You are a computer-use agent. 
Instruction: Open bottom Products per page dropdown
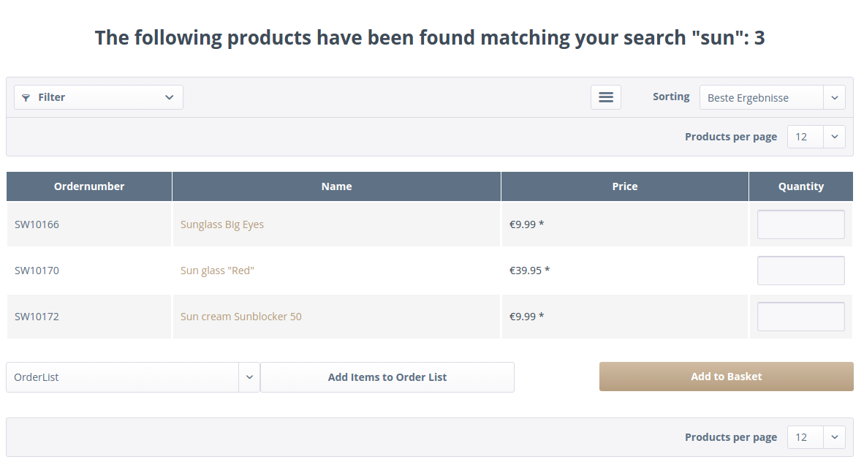pos(834,437)
